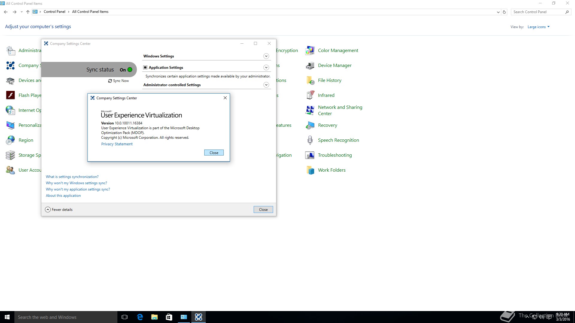Collapse Application Settings section chevron
The width and height of the screenshot is (575, 323).
pyautogui.click(x=266, y=68)
